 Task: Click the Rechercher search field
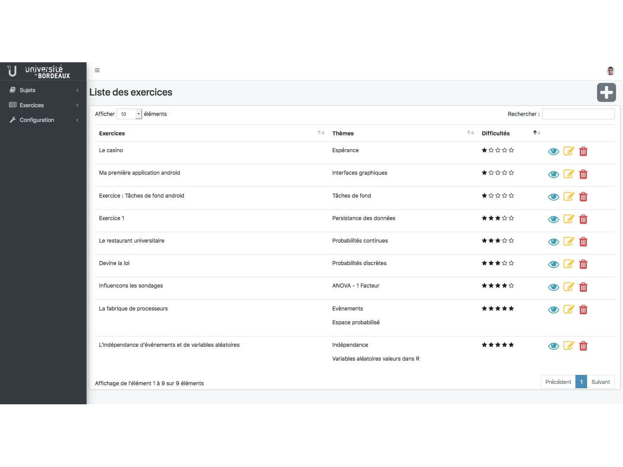pyautogui.click(x=578, y=114)
